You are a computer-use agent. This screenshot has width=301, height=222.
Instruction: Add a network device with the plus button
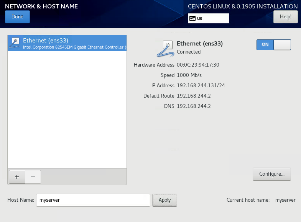click(x=17, y=177)
